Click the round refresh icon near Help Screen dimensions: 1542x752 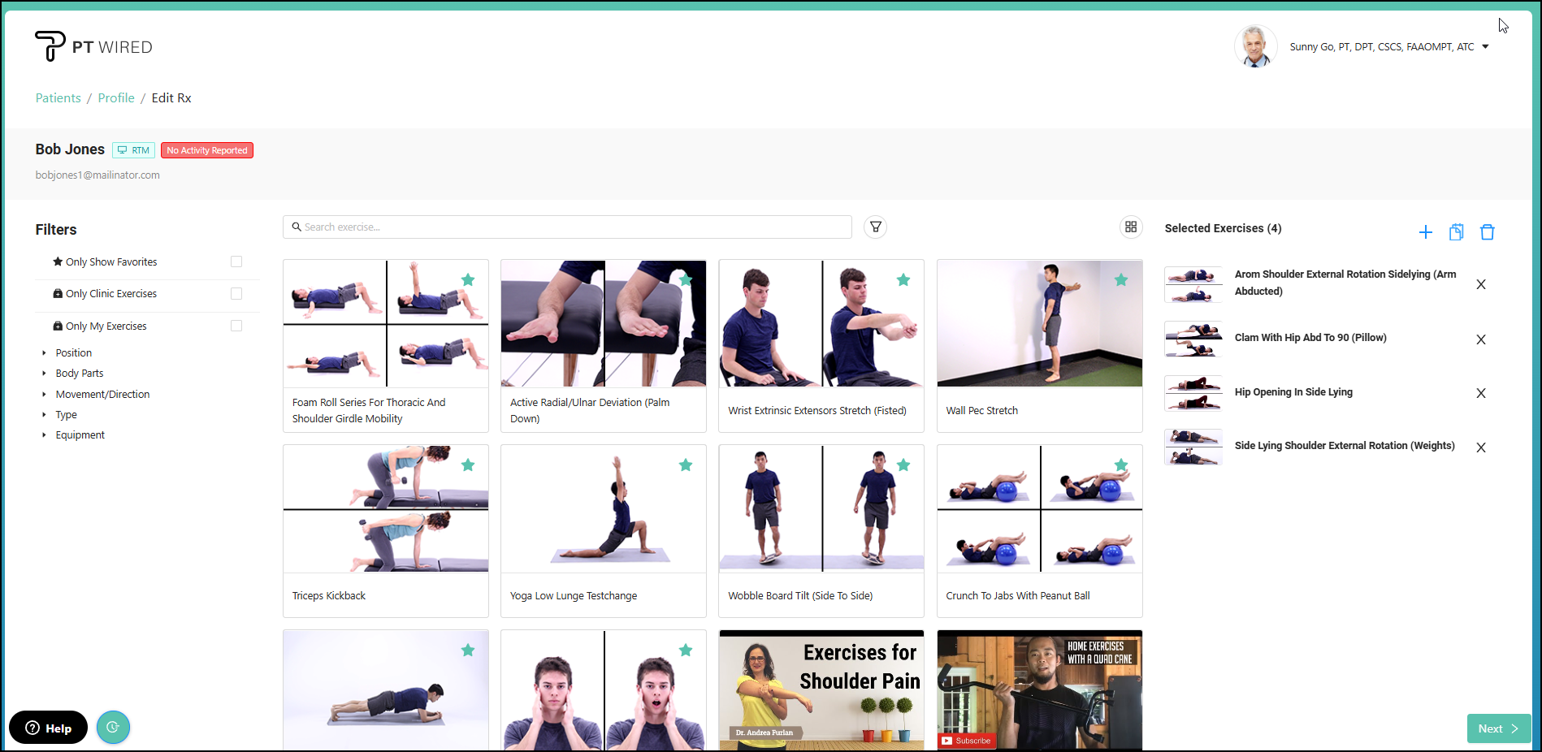coord(113,728)
